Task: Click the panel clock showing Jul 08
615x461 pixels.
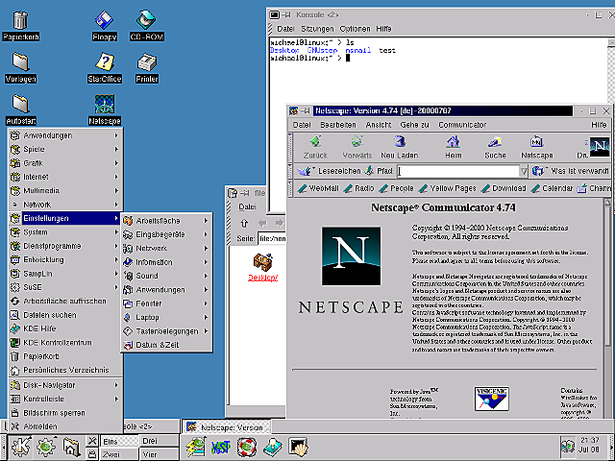Action: [589, 446]
